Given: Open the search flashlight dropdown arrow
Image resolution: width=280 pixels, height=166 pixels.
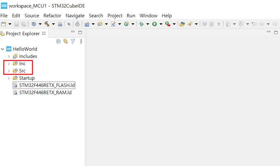Looking at the screenshot, I should click(x=196, y=24).
